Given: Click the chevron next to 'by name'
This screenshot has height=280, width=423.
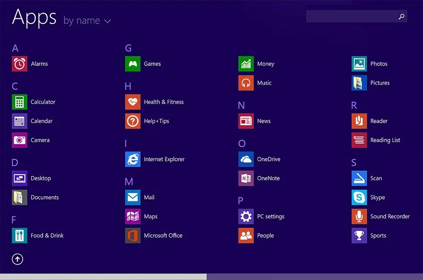Looking at the screenshot, I should tap(107, 21).
